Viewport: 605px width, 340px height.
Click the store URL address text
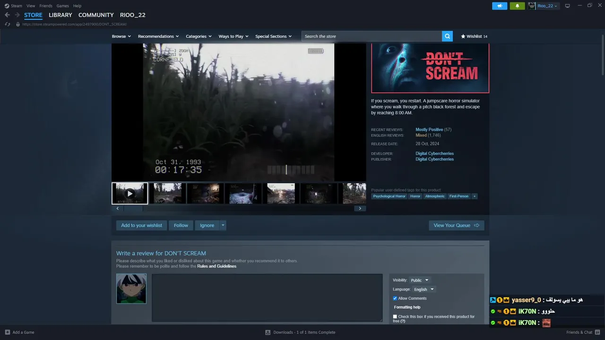74,24
